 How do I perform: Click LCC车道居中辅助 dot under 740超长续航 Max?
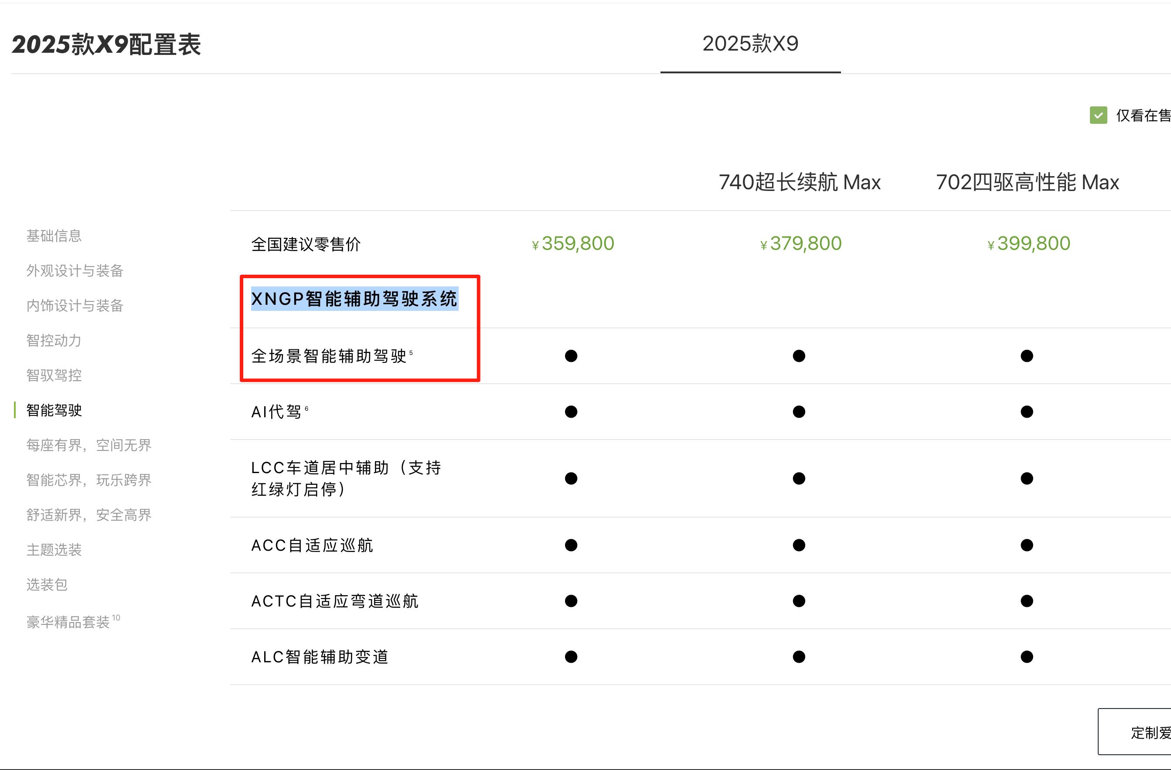coord(799,478)
